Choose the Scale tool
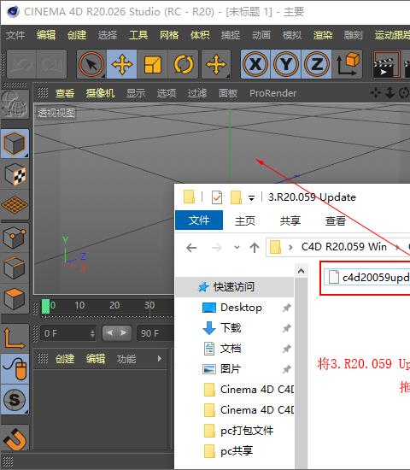Image resolution: width=410 pixels, height=470 pixels. pos(153,64)
